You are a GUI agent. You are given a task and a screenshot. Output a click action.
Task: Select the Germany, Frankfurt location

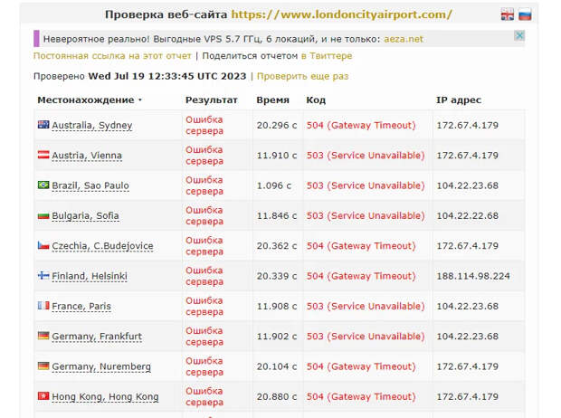[97, 337]
